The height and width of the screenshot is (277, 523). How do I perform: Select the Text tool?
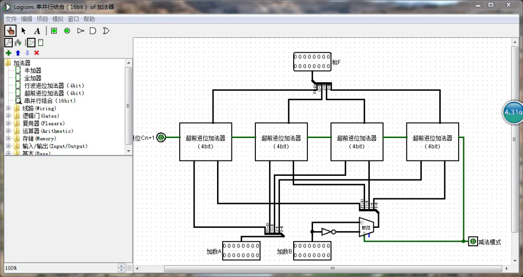(x=37, y=31)
